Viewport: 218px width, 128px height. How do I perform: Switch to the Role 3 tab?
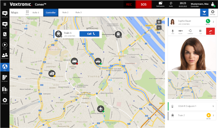[78, 12]
